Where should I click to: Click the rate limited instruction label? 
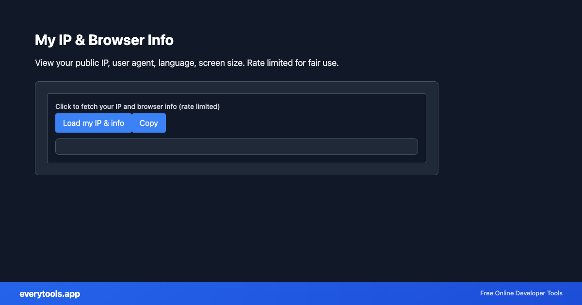click(138, 107)
